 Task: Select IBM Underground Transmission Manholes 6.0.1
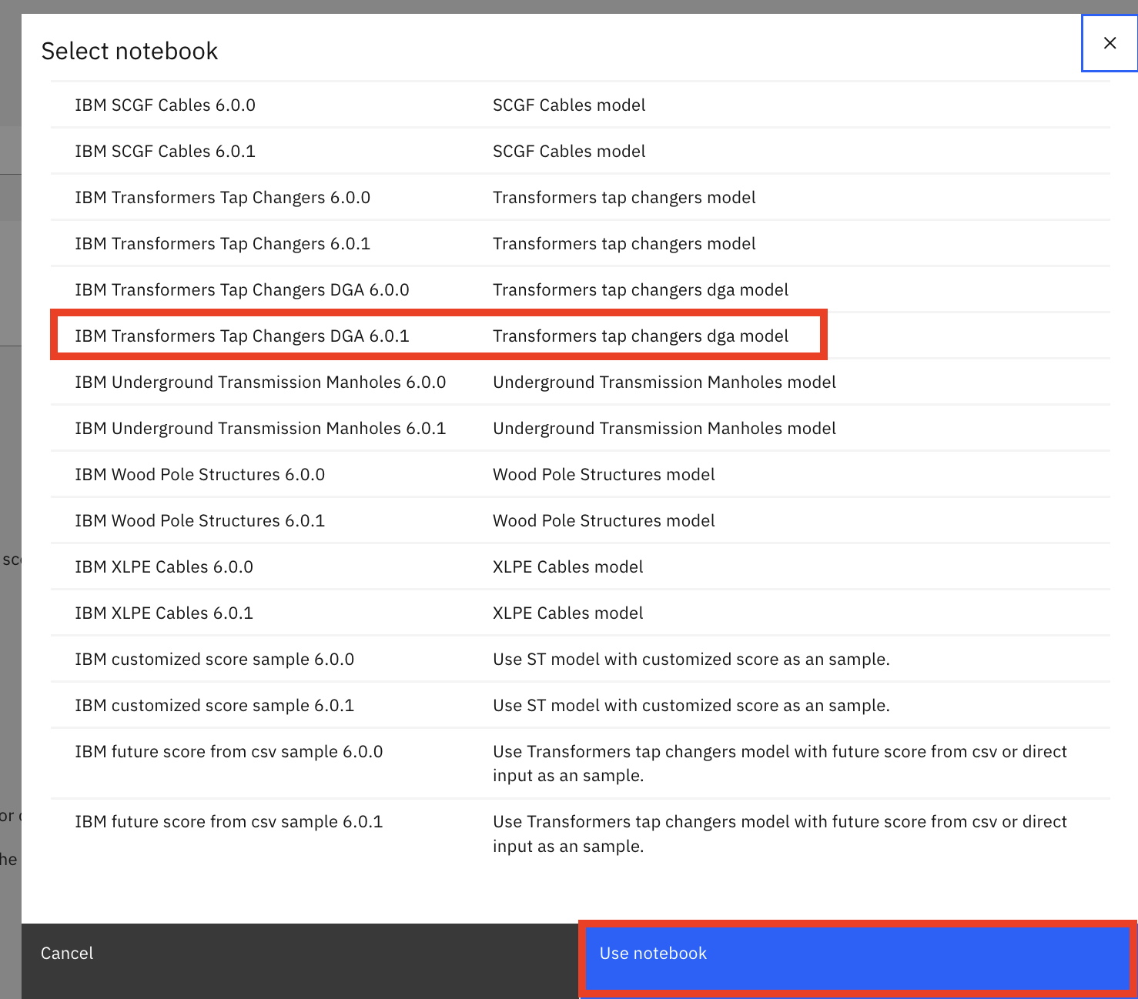581,428
